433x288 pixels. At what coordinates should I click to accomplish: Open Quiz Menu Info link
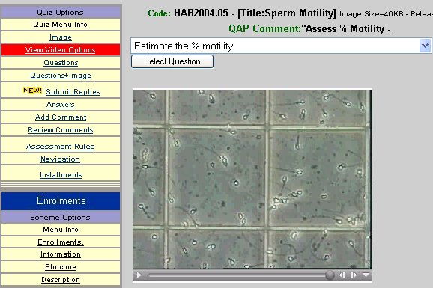click(60, 25)
